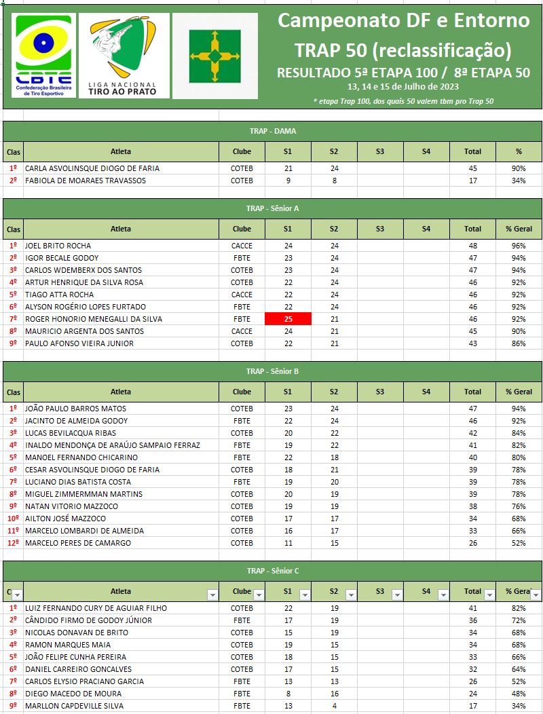
Task: Select the red highlighted cell with 25
Action: click(x=288, y=319)
